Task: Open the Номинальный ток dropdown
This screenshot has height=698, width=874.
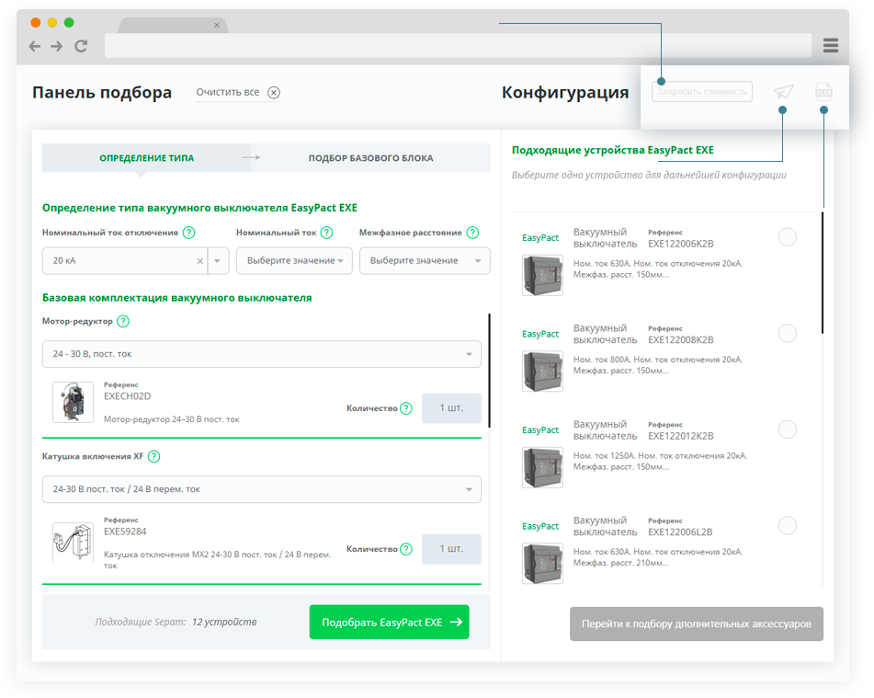Action: pyautogui.click(x=294, y=261)
